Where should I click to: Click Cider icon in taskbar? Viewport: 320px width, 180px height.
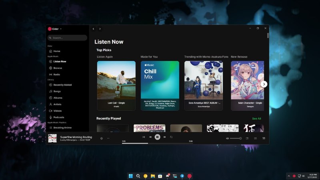190,176
